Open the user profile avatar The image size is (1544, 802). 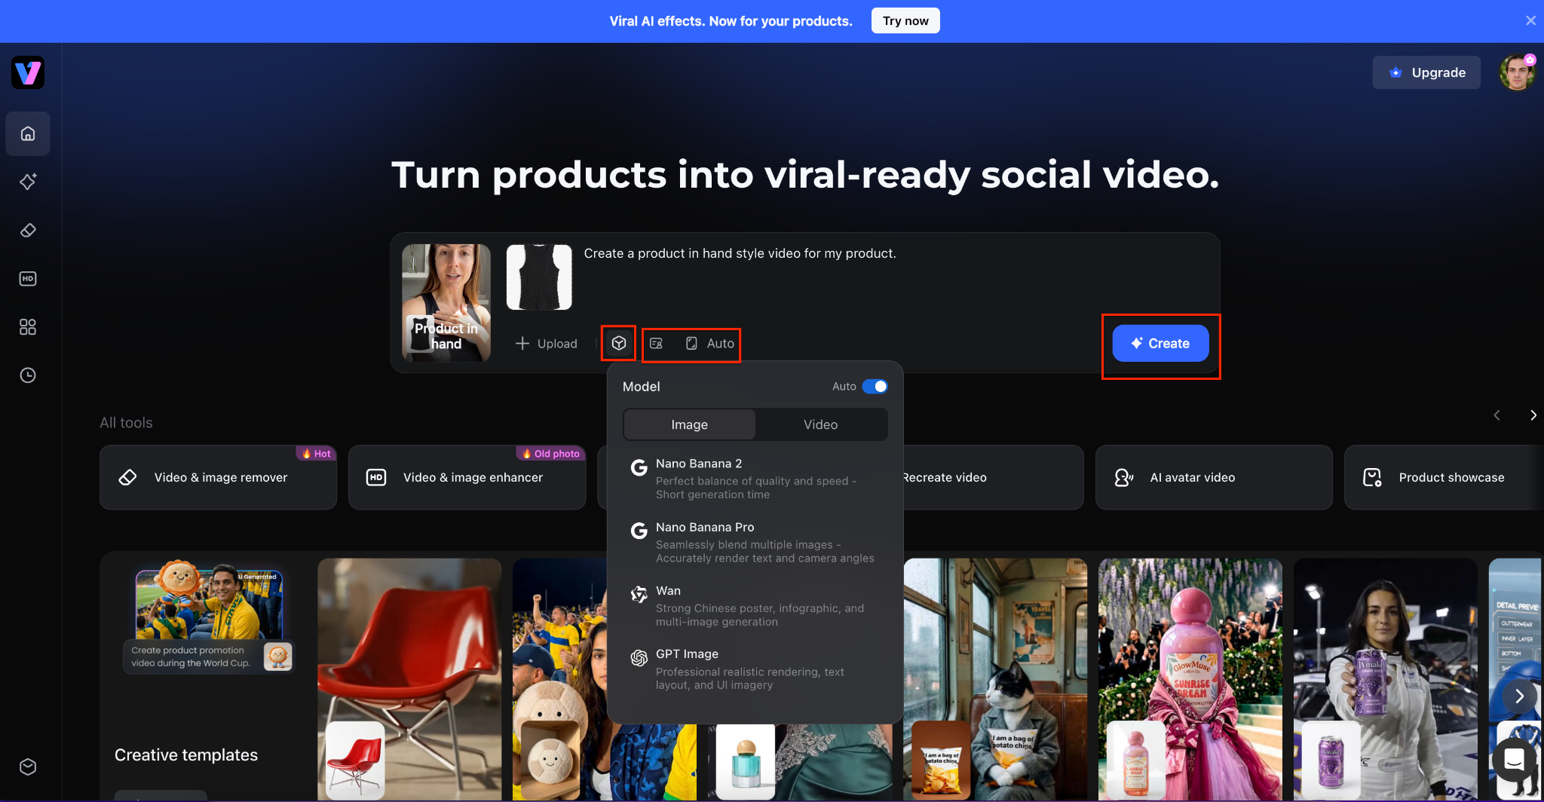[1517, 72]
